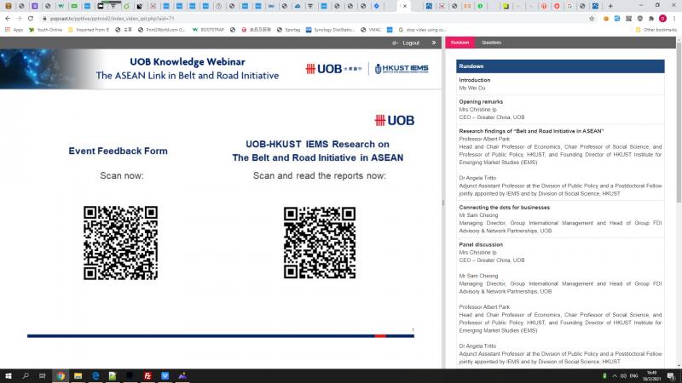Click the browser forward arrow
Screen dimensions: 682x383
(x=19, y=19)
